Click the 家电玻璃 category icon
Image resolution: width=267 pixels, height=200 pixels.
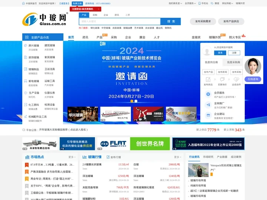pos(26,81)
